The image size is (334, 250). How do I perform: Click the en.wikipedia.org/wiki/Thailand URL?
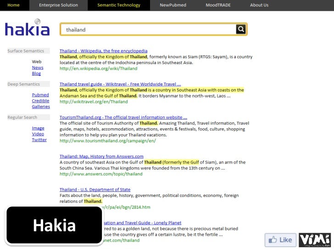click(x=98, y=69)
